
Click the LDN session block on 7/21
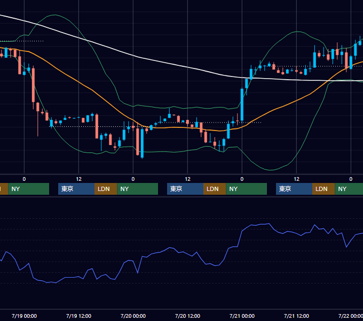(323, 189)
